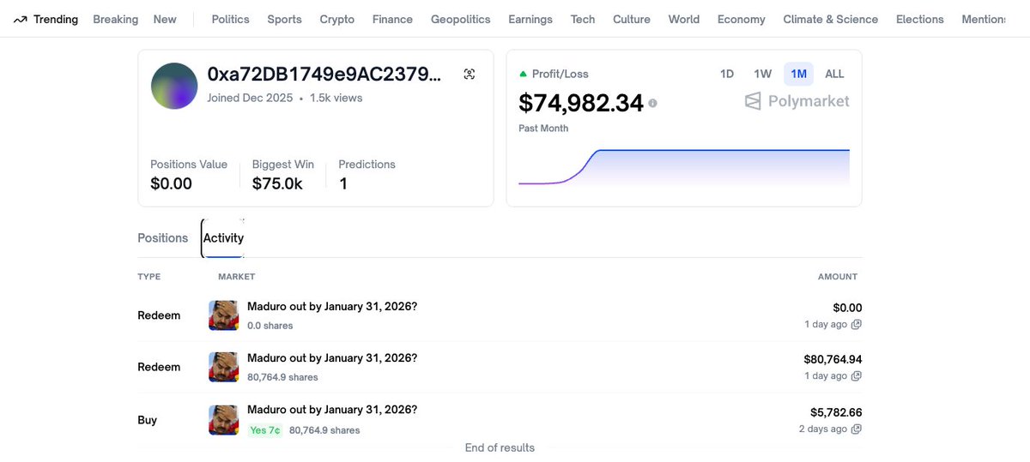Open Maduro market in $80,764.94 Redeem row
The height and width of the screenshot is (462, 1030).
tap(332, 357)
